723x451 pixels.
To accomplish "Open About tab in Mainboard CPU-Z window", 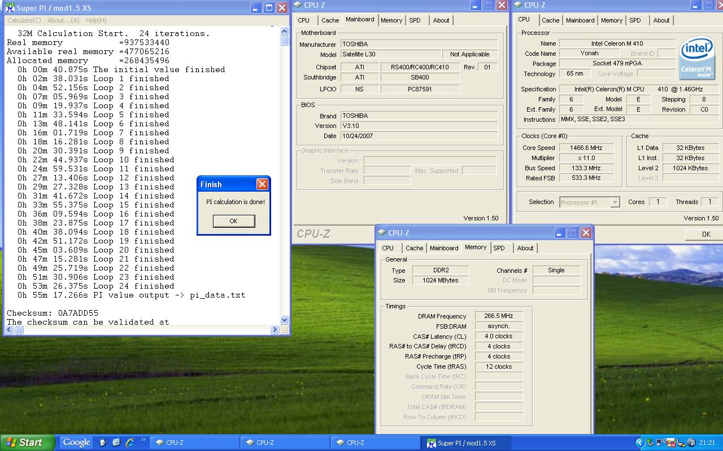I will (x=441, y=20).
